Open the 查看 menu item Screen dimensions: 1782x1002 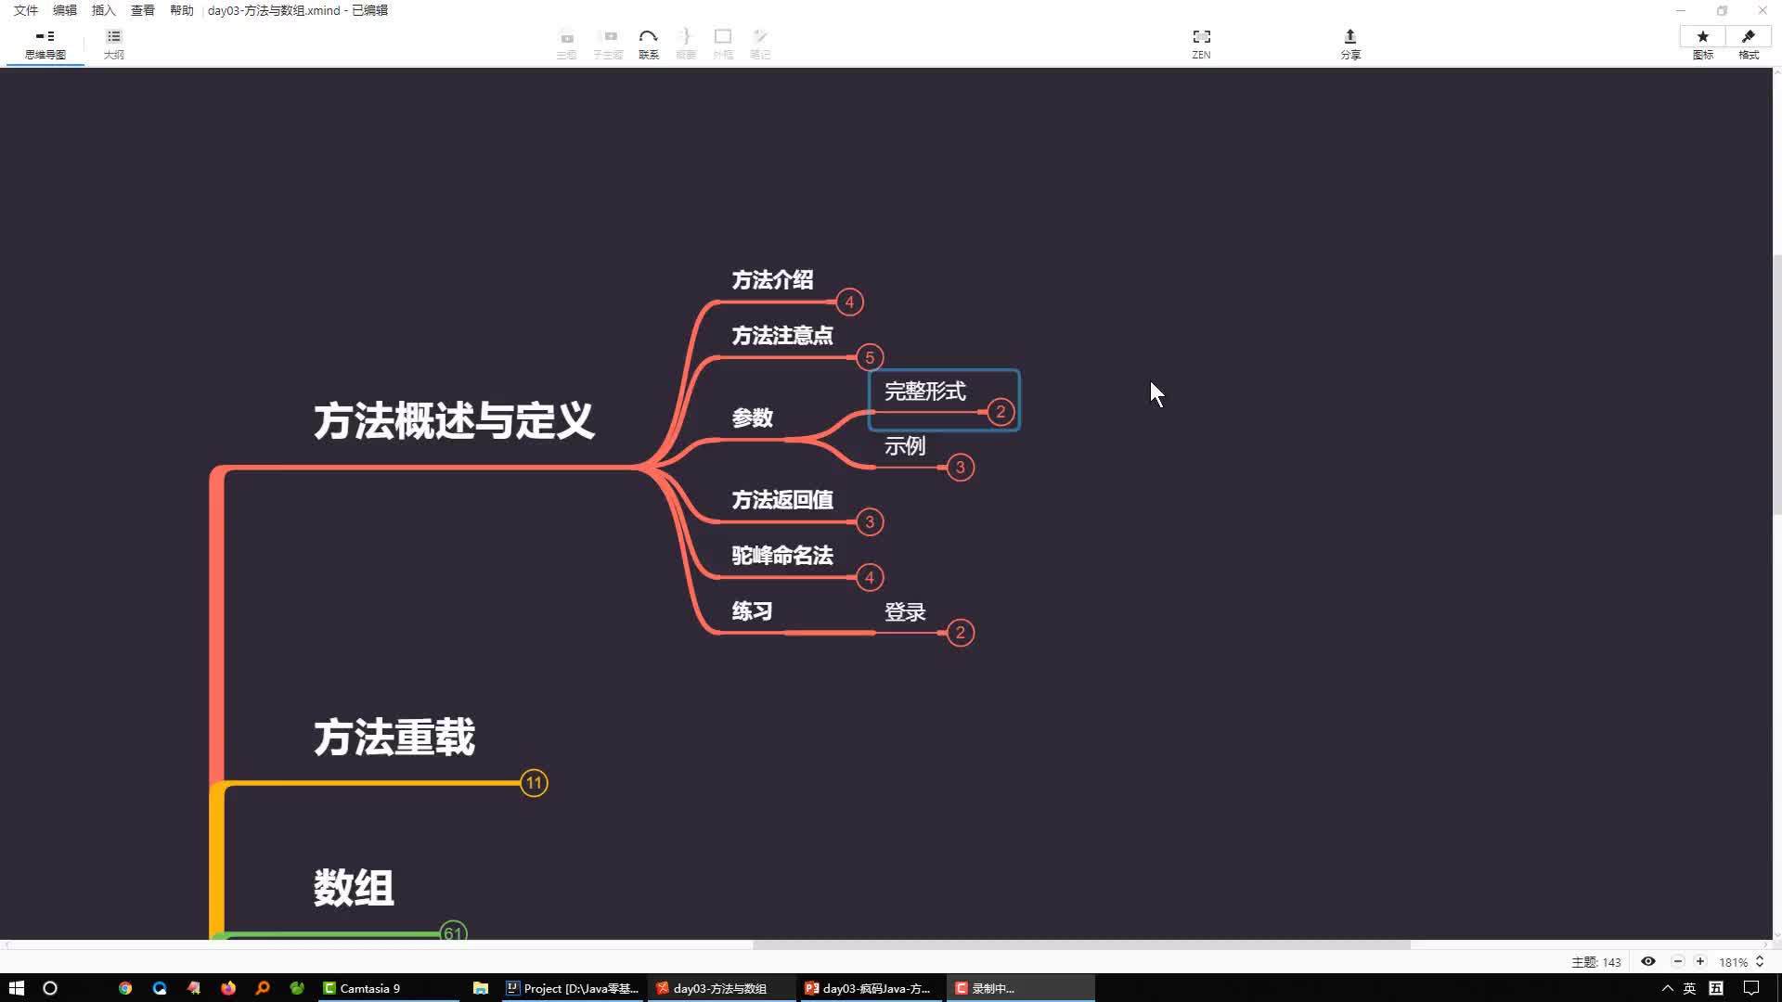coord(142,11)
